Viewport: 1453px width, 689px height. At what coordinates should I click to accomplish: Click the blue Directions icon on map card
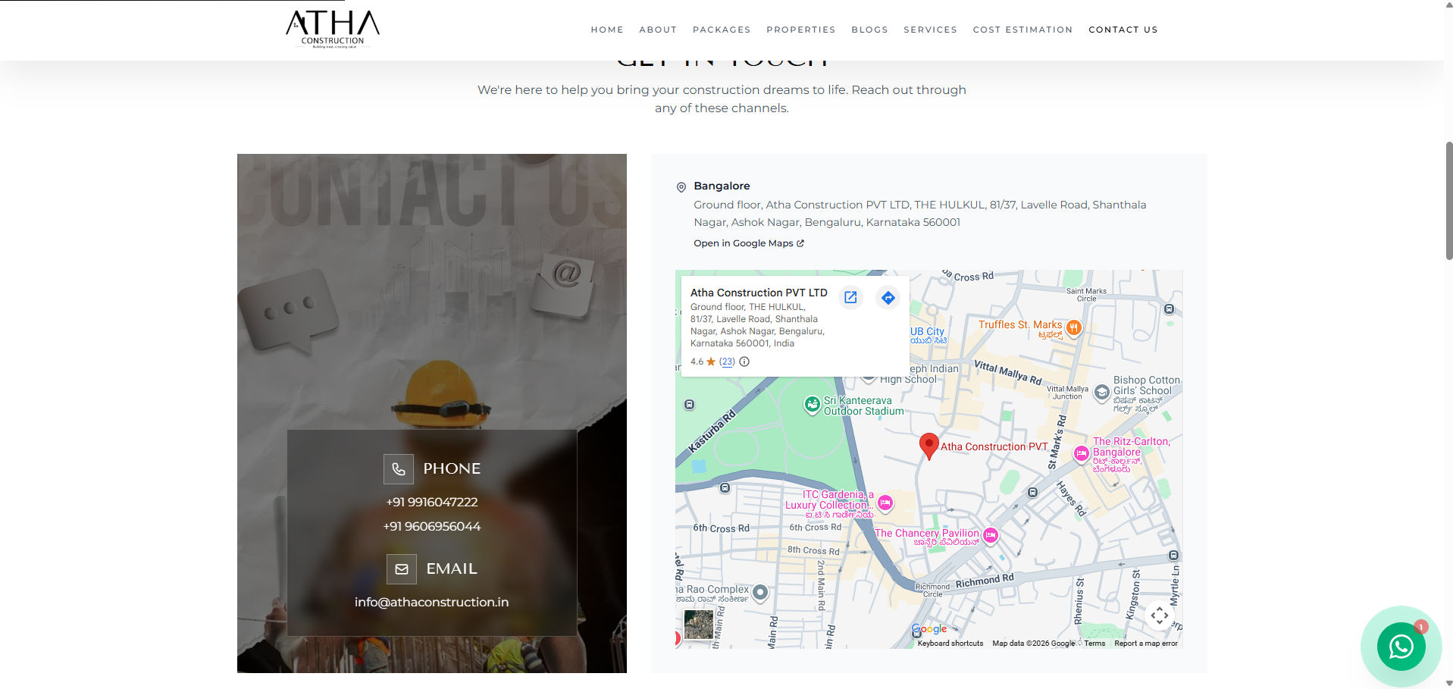888,297
